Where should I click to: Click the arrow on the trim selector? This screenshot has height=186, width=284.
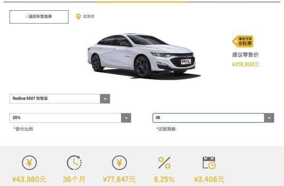point(105,99)
